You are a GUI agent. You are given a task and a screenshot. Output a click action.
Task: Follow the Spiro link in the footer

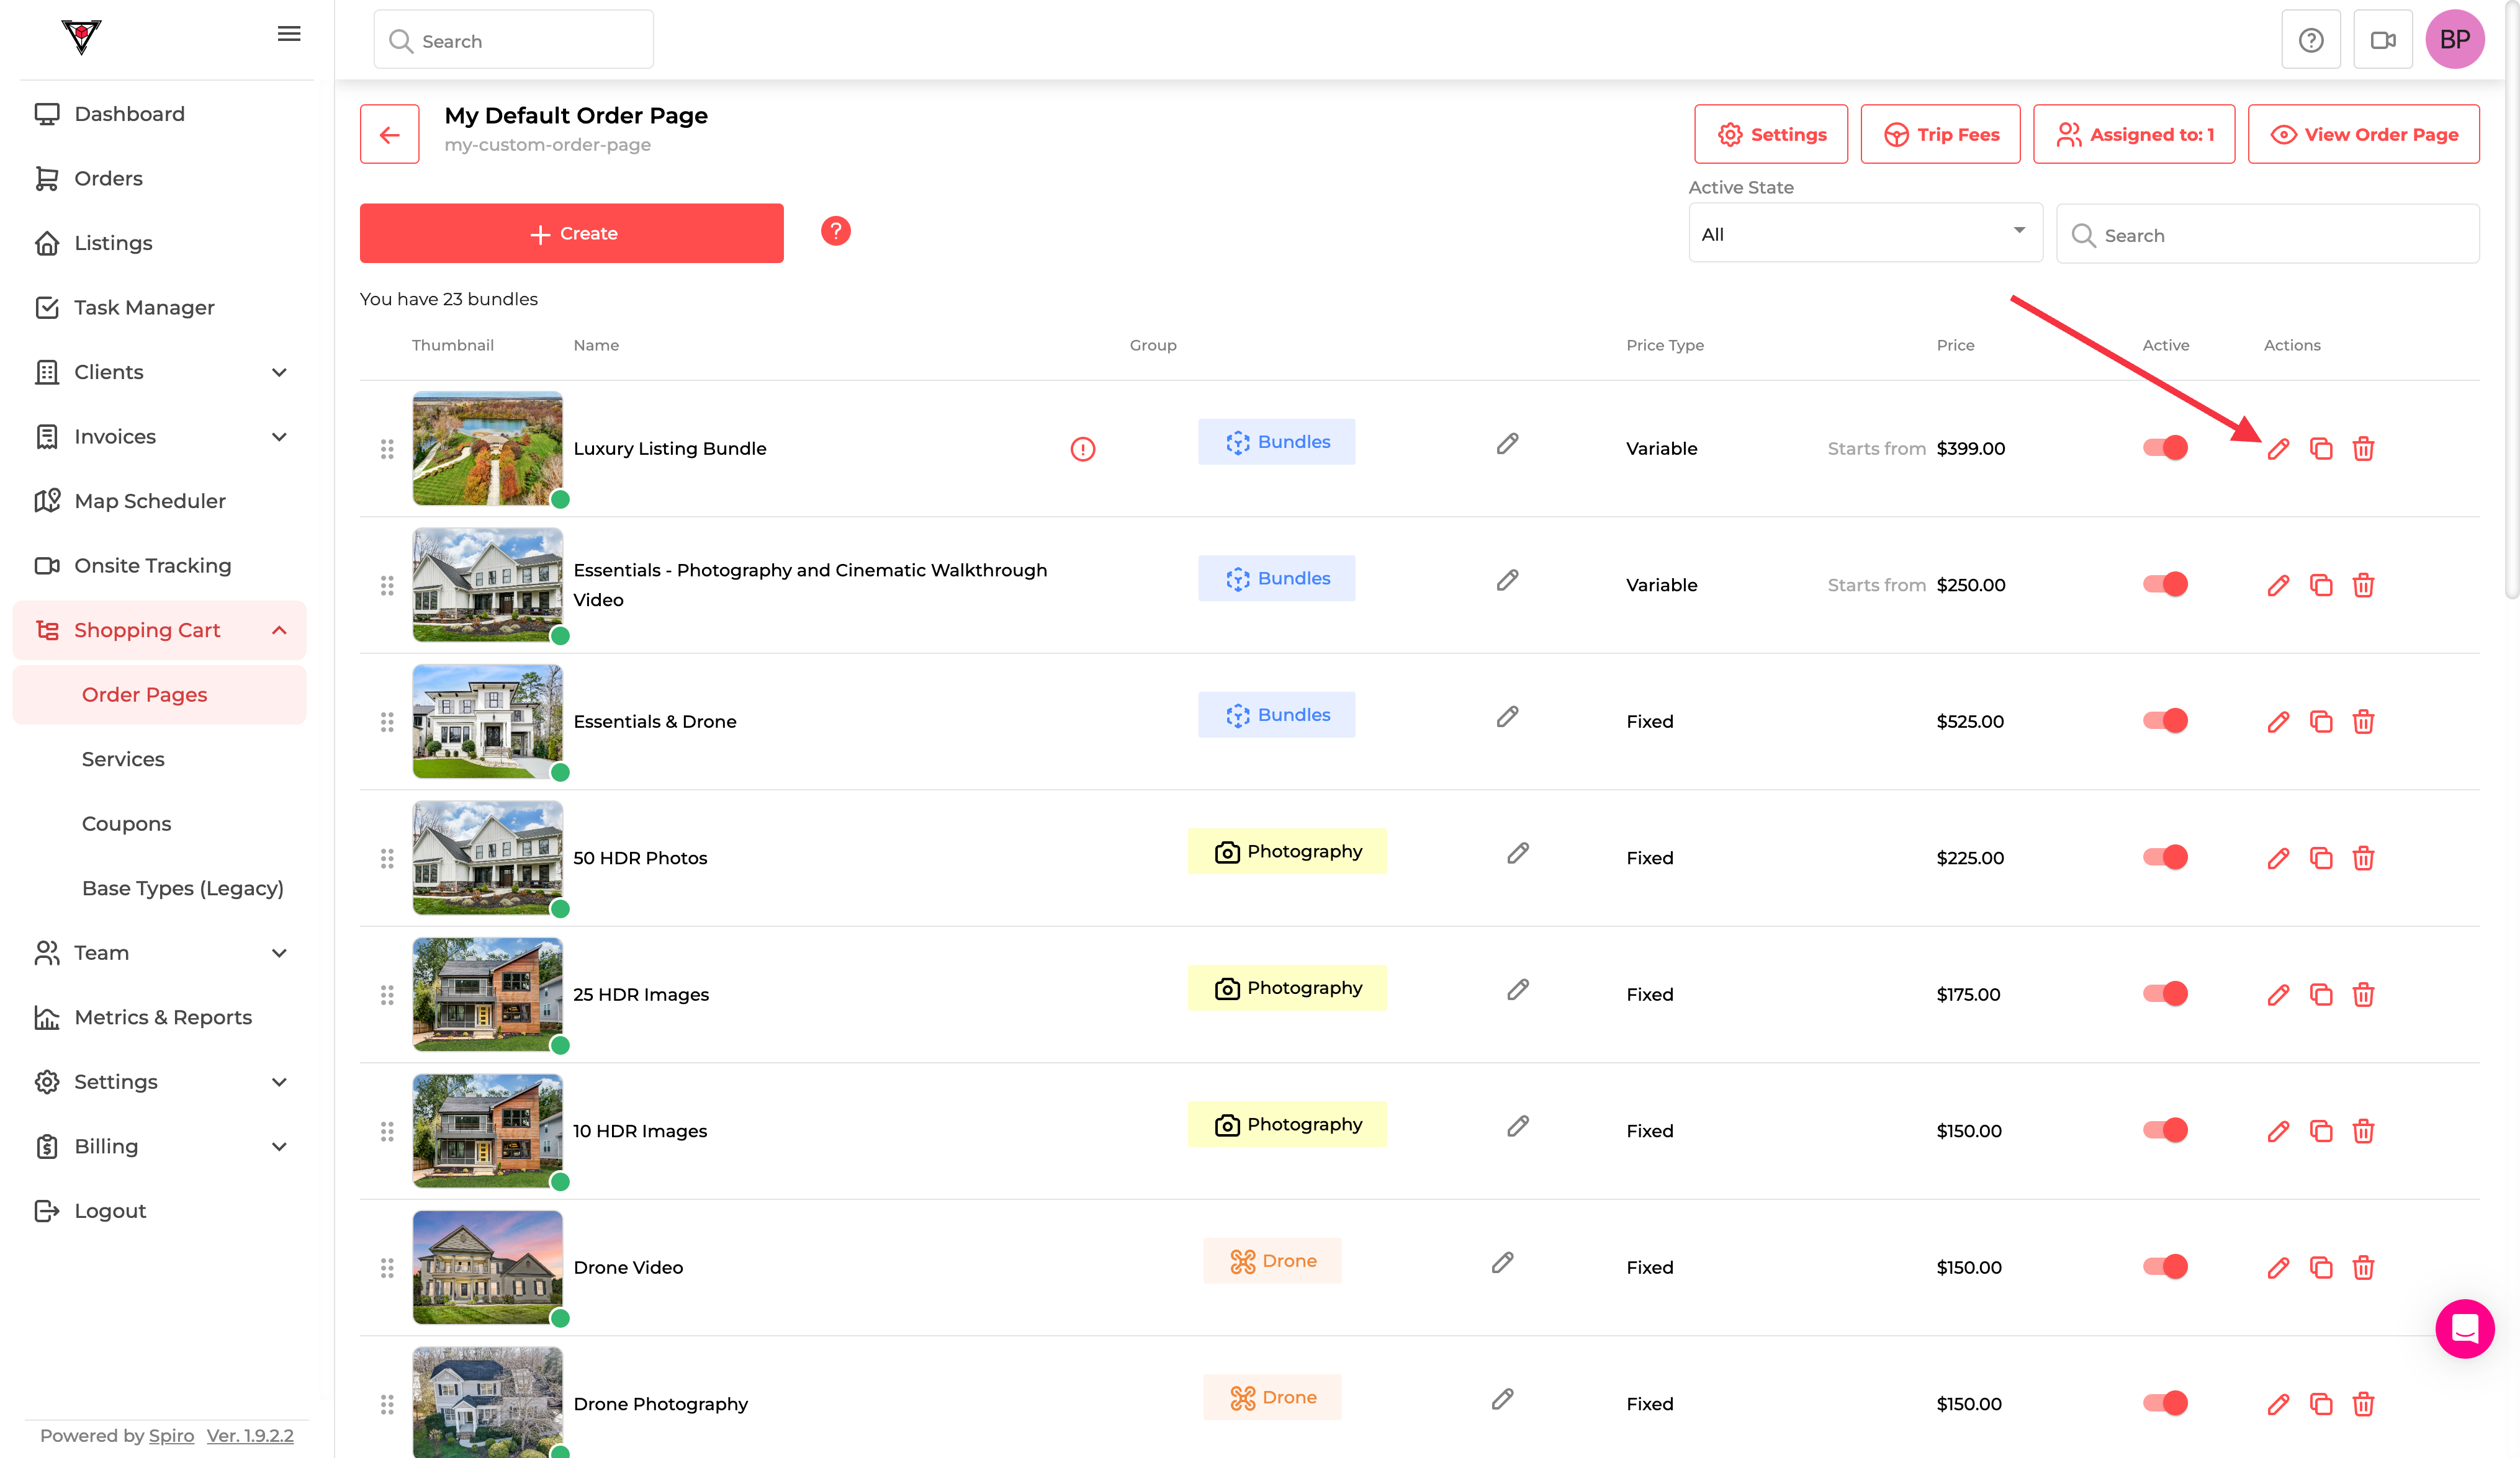click(x=171, y=1436)
